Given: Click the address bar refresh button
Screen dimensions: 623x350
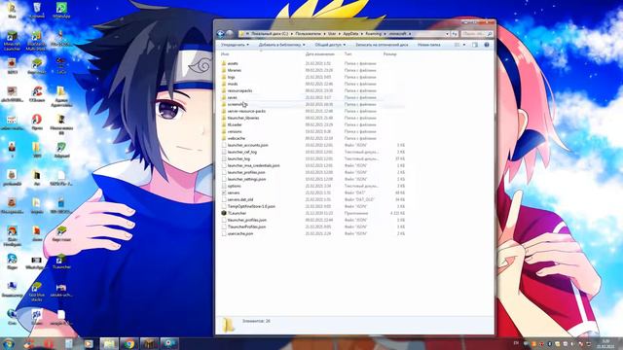Looking at the screenshot, I should (x=455, y=34).
